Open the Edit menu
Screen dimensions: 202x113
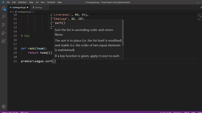(x=14, y=2)
